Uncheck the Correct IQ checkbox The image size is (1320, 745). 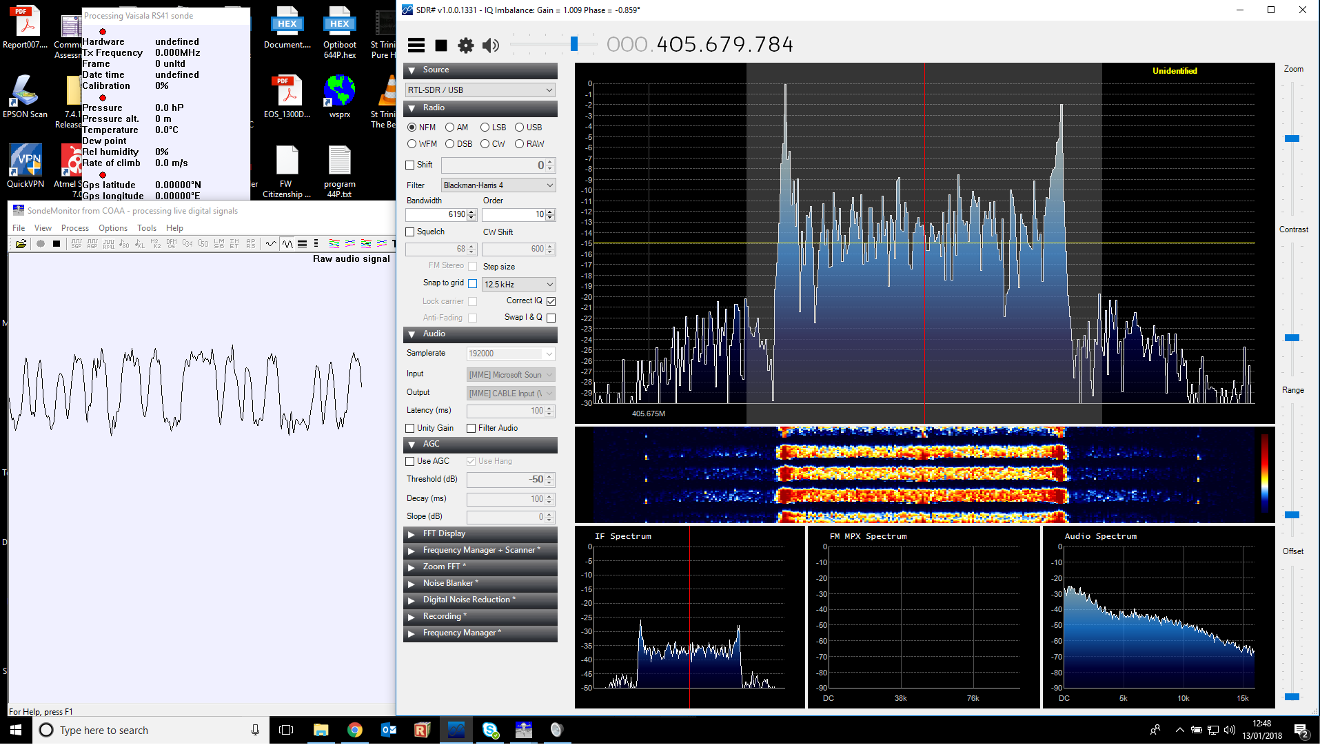click(551, 301)
